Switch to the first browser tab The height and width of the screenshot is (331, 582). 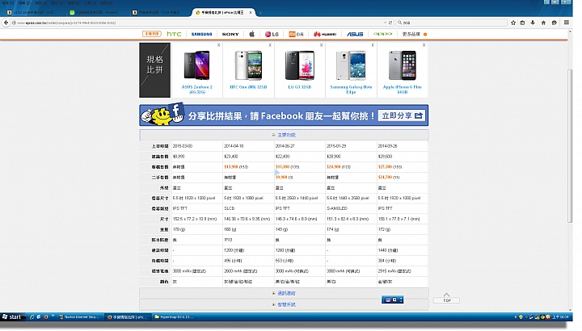click(x=35, y=13)
